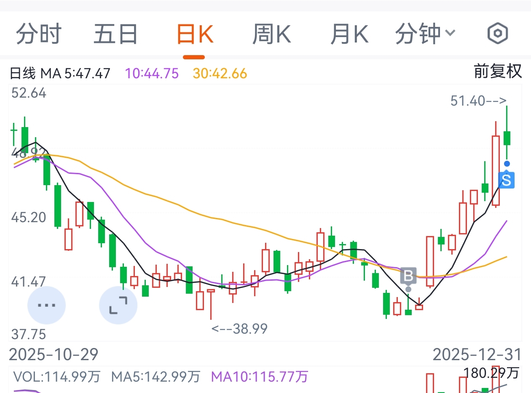Screen dimensions: 531x393
Task: Tap the start date 2025-10-29
Action: (54, 355)
